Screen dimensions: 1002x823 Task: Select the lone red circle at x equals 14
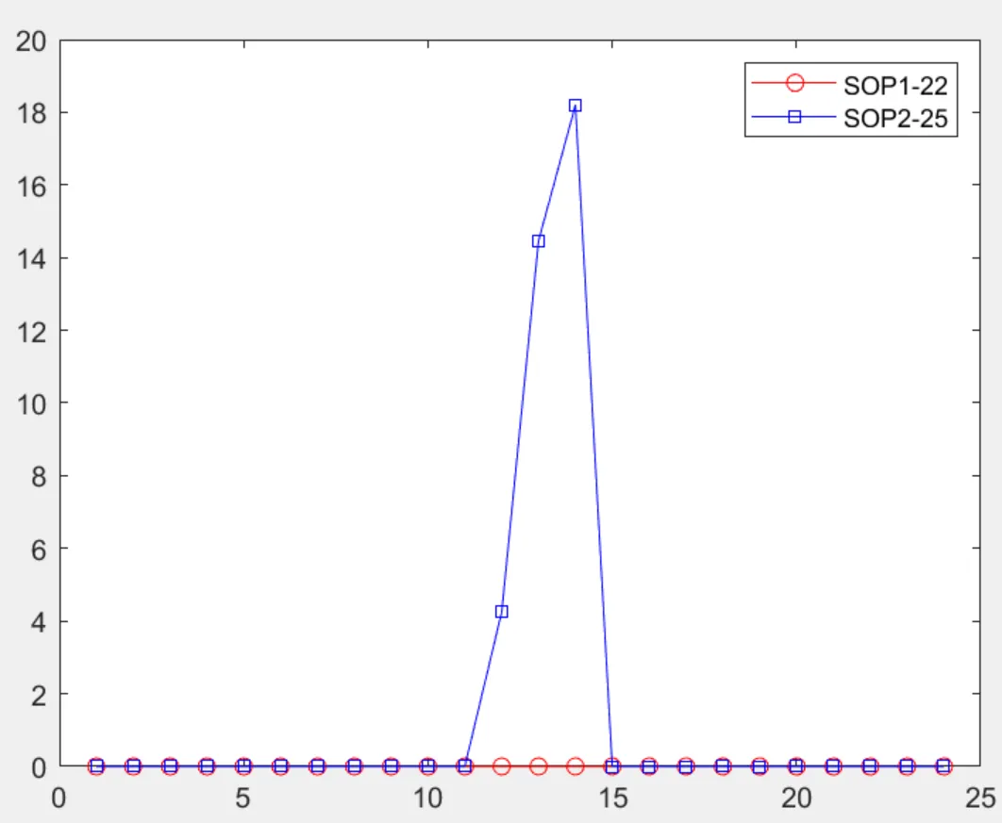pos(576,766)
